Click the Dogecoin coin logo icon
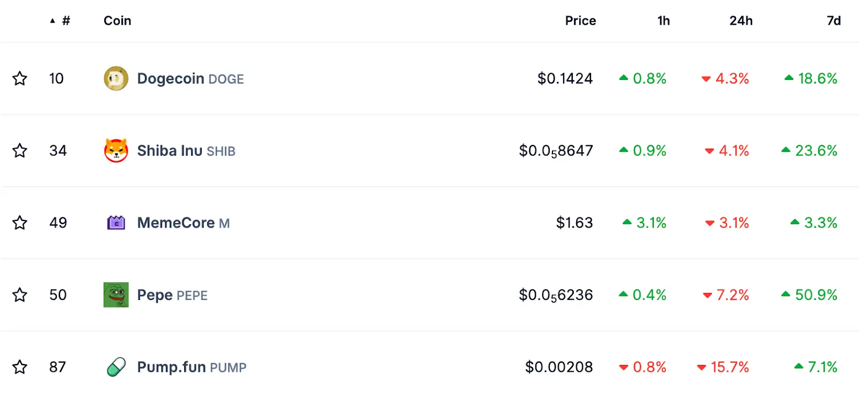The width and height of the screenshot is (859, 396). tap(116, 78)
